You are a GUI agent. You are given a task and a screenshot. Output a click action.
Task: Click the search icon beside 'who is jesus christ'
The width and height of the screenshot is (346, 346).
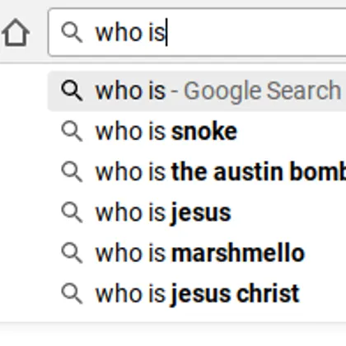(72, 293)
